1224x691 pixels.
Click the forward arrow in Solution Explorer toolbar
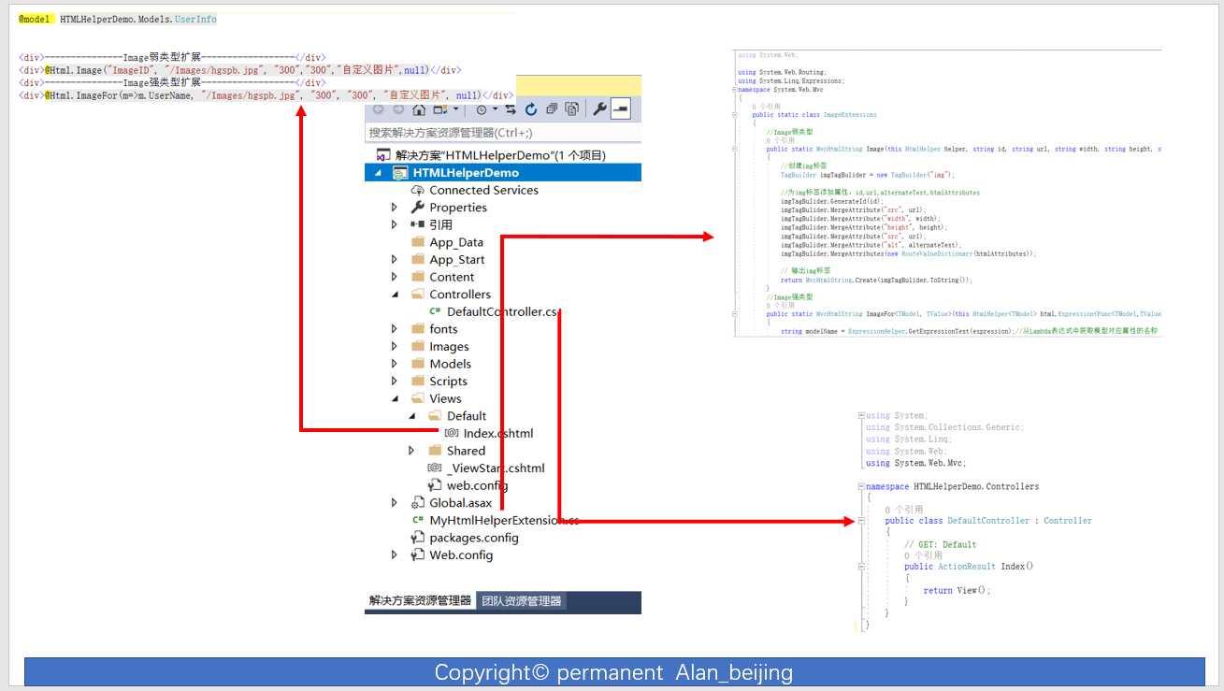(x=398, y=109)
